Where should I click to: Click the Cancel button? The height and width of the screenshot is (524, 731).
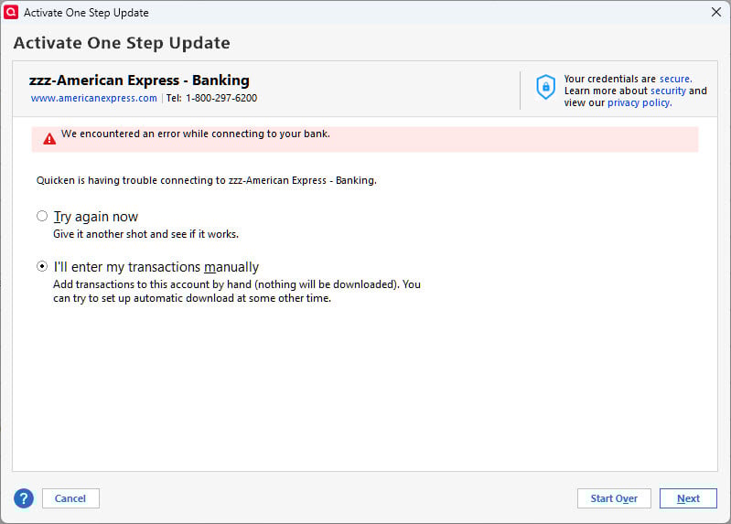pyautogui.click(x=70, y=498)
